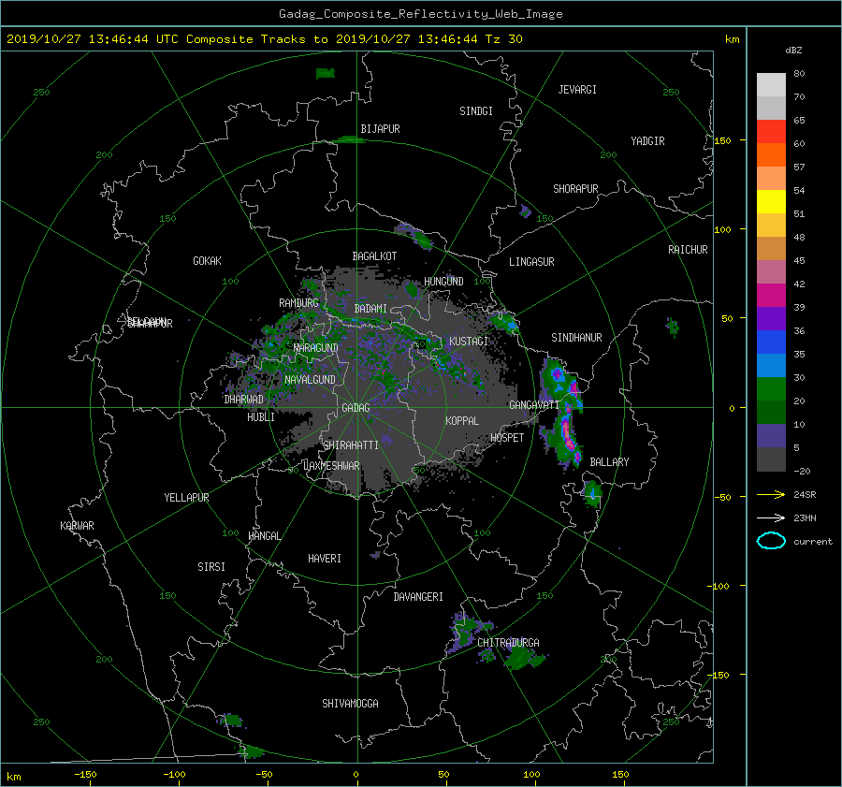Click the 80 value on the dBZ scale
This screenshot has height=787, width=842.
[x=799, y=74]
